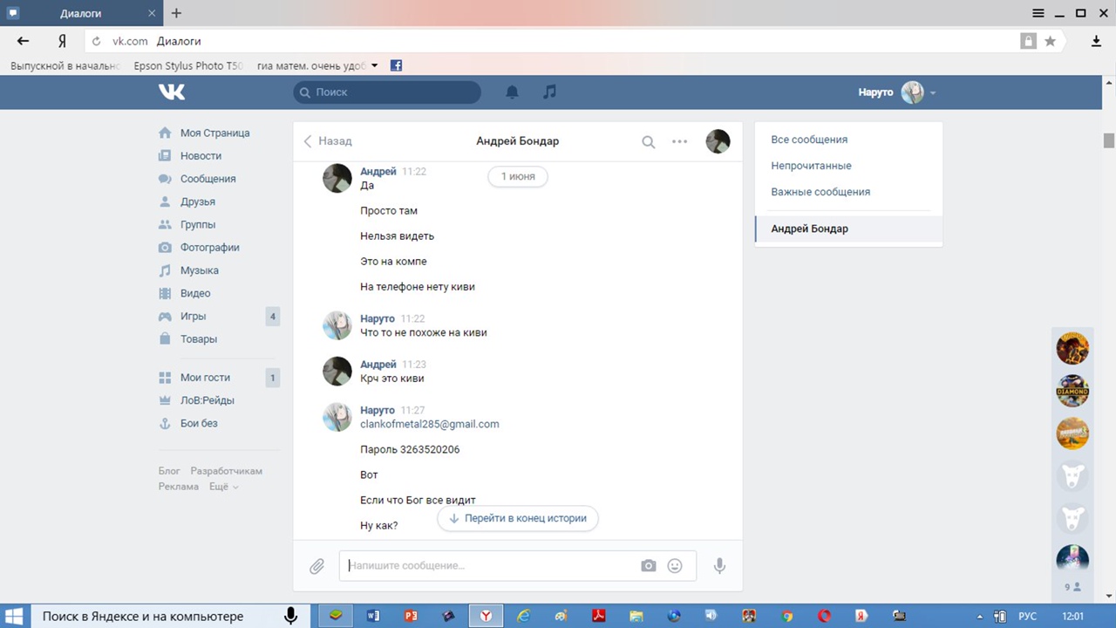Viewport: 1116px width, 628px height.
Task: Expand the Наруто profile dropdown menu
Action: point(933,92)
